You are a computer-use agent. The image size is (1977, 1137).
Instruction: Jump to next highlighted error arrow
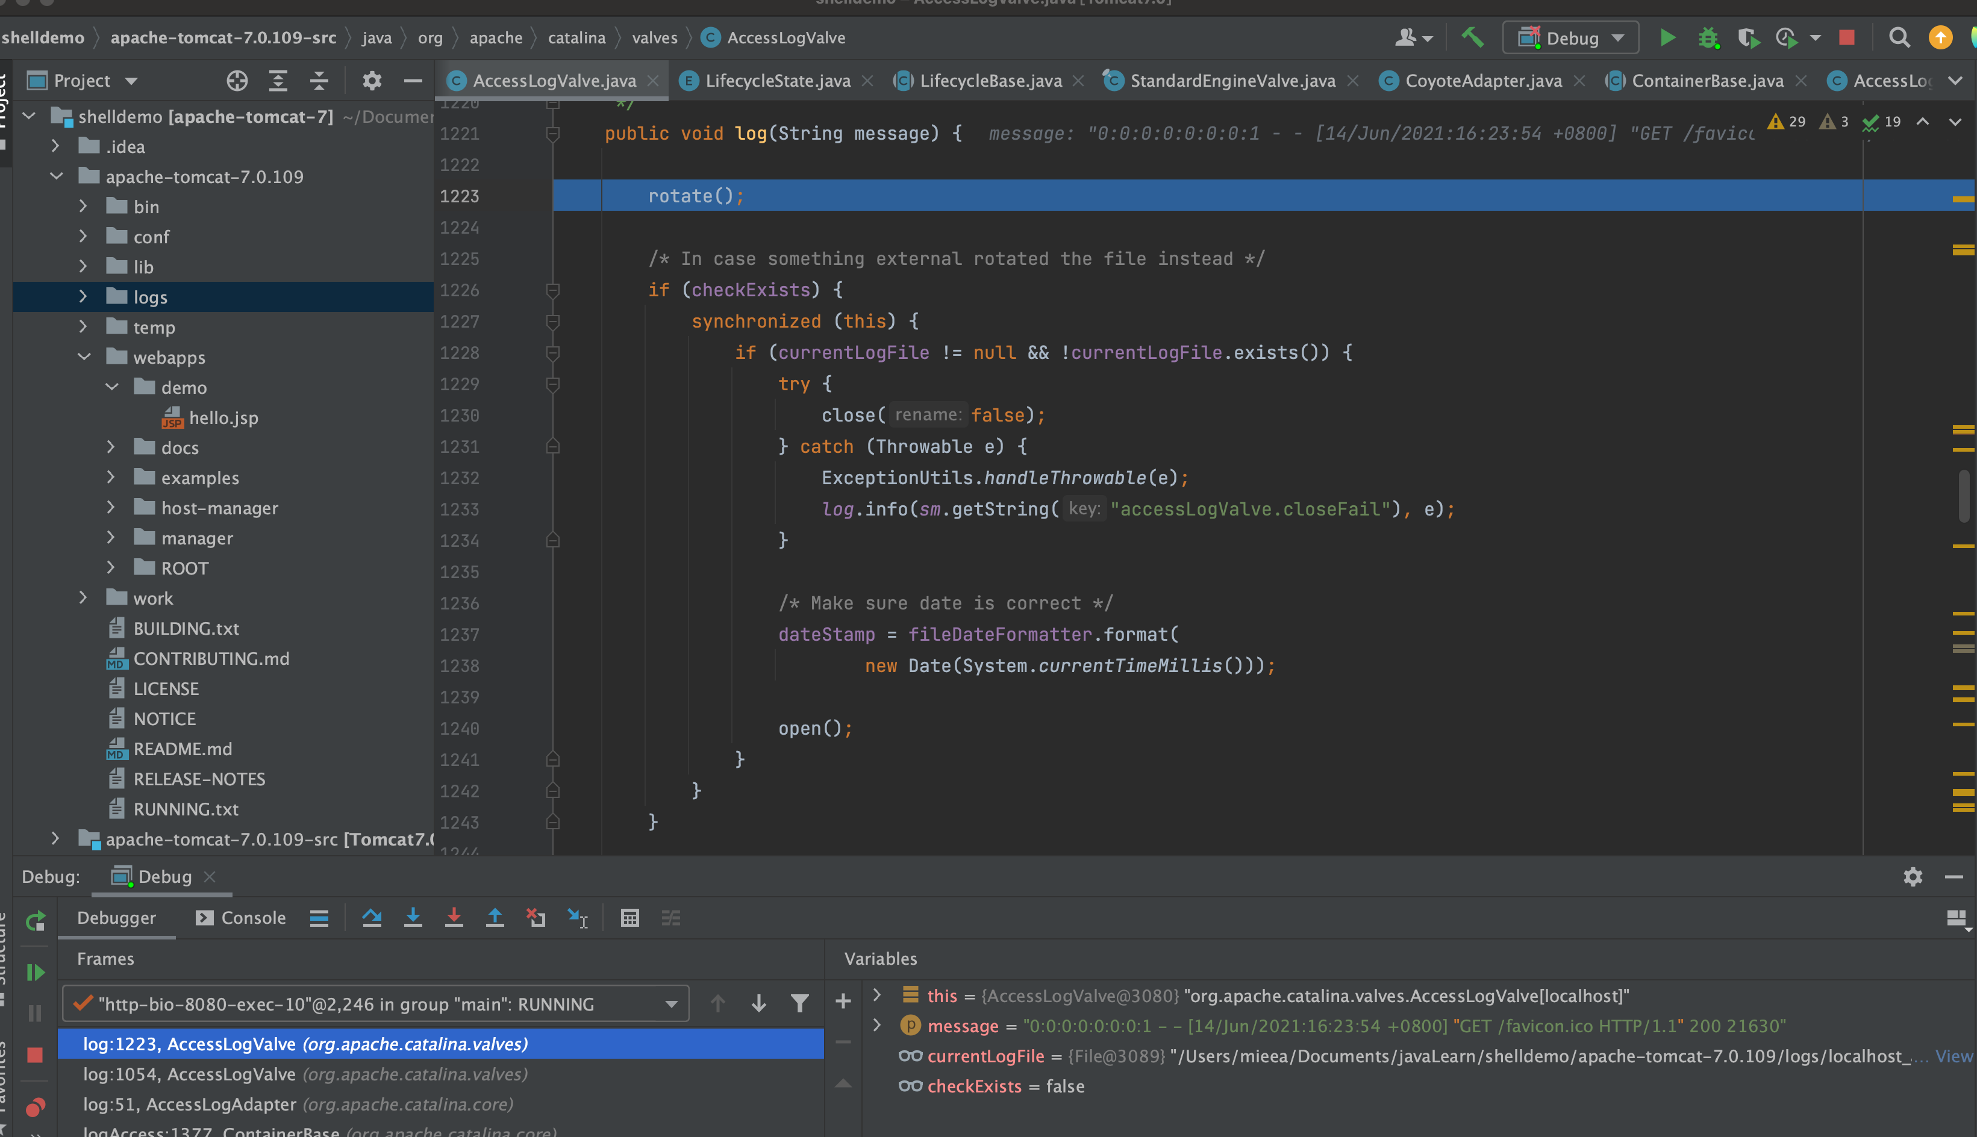1955,122
